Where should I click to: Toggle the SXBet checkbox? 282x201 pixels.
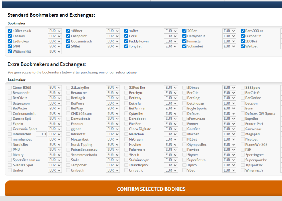68,46
